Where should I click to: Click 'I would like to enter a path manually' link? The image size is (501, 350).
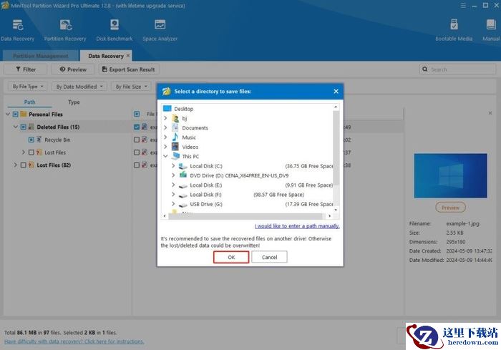(x=297, y=226)
